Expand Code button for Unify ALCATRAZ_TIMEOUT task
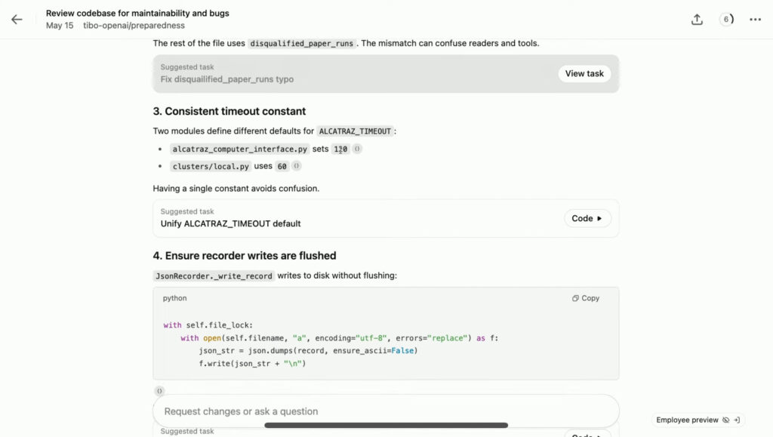 pos(587,218)
